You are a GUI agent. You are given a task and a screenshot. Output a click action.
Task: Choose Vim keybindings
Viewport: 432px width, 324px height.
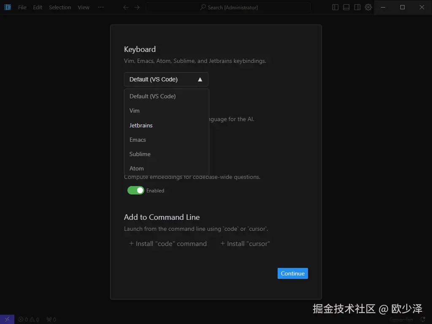pyautogui.click(x=166, y=111)
